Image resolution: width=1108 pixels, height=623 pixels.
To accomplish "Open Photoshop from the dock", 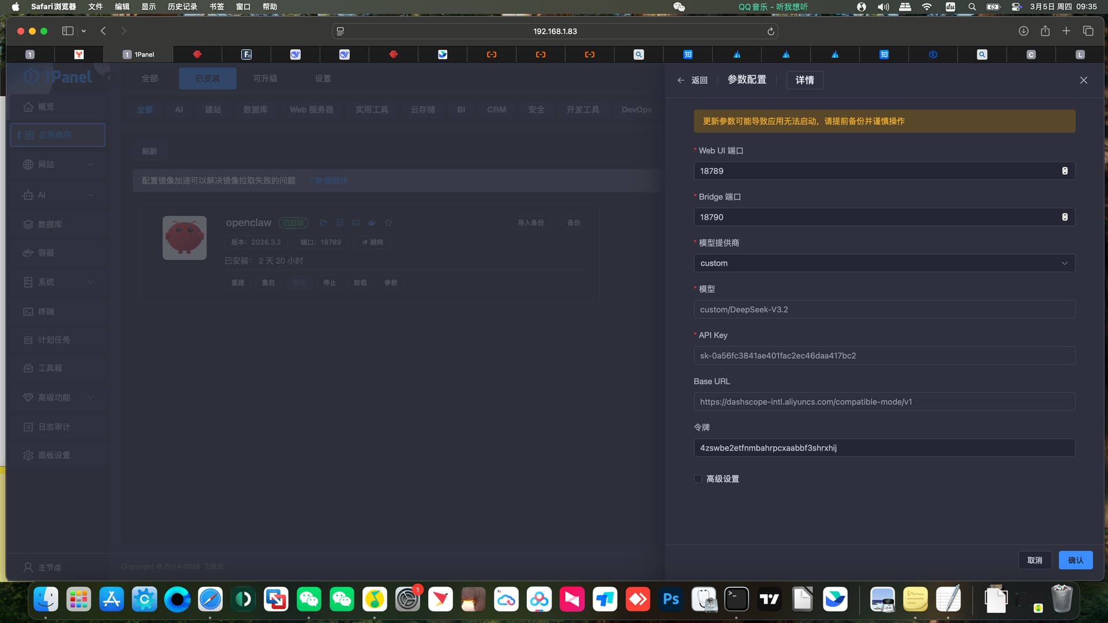I will [x=671, y=599].
